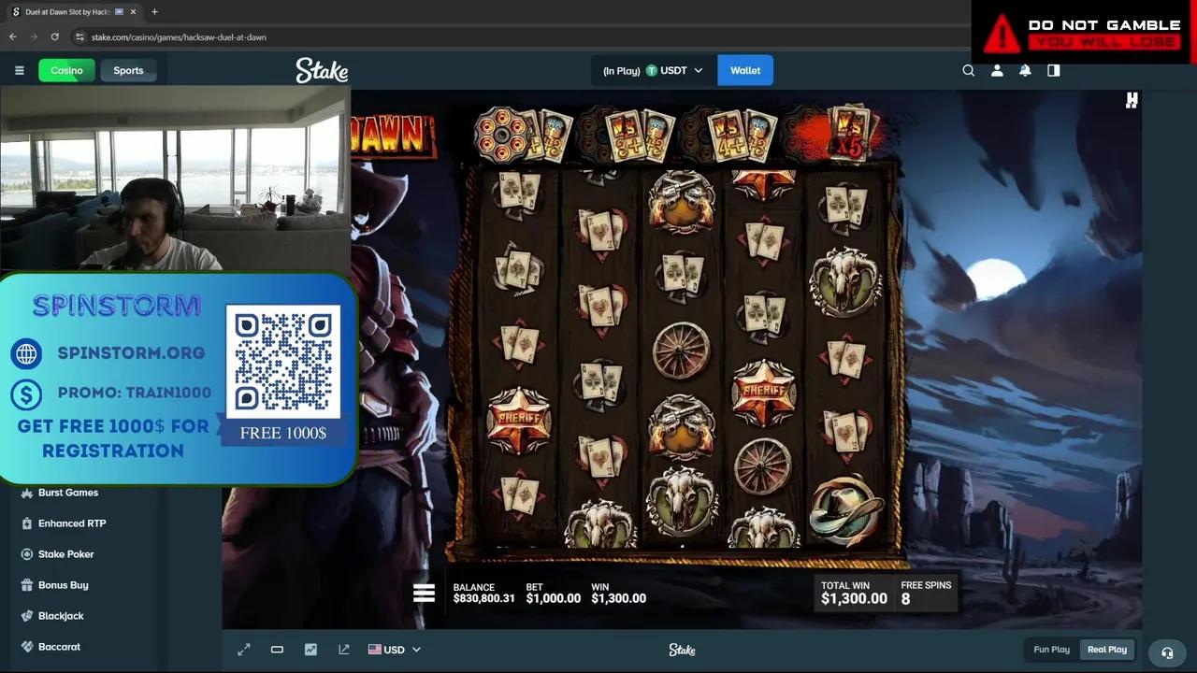This screenshot has width=1197, height=673.
Task: Switch to theatre mode view
Action: 277,650
